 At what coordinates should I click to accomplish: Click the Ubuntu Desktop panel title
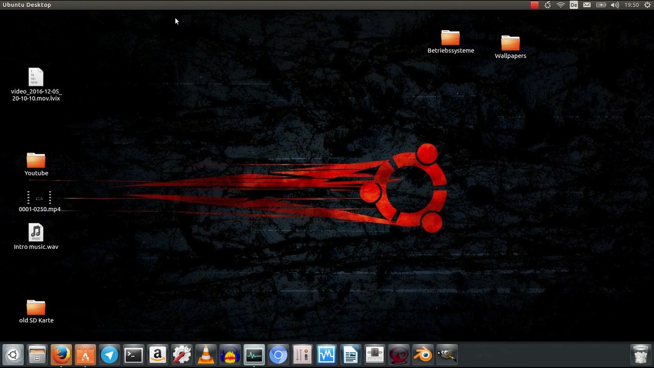coord(27,5)
